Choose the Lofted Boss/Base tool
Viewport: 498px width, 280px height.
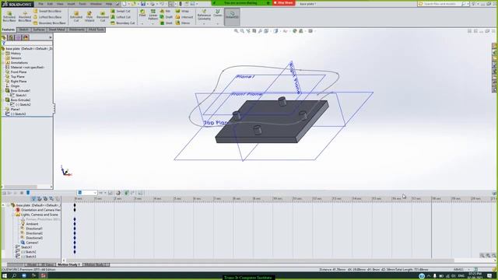47,17
